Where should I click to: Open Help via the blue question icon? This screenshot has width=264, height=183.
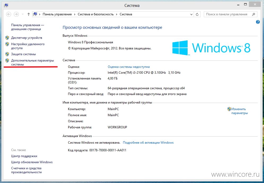click(258, 22)
